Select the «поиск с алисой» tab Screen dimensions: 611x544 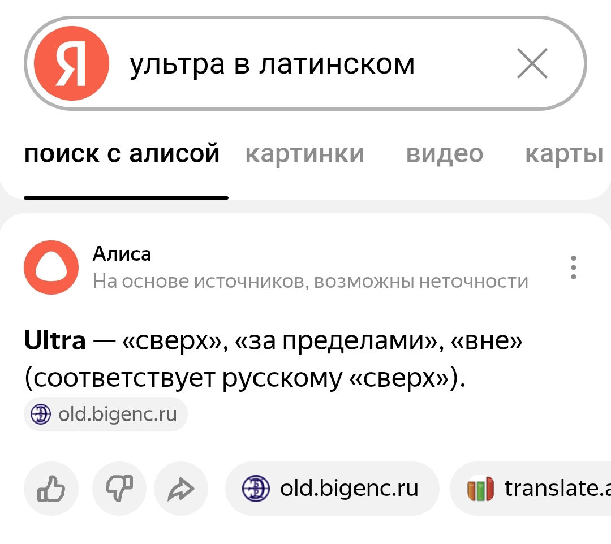[x=122, y=154]
